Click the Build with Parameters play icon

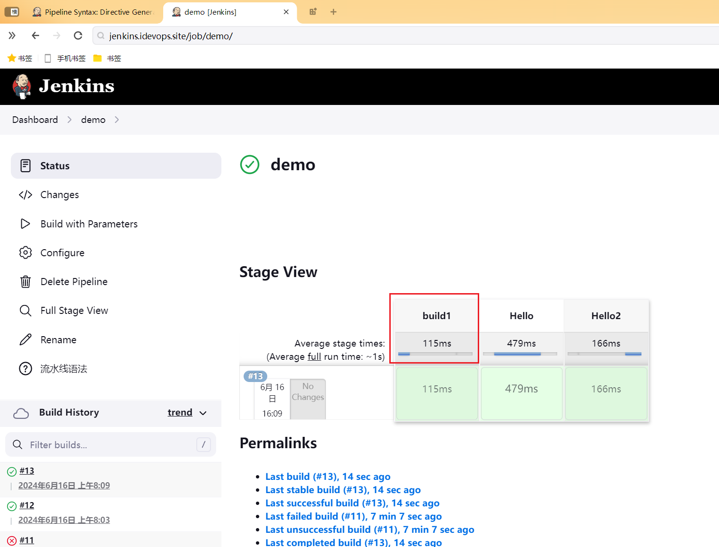click(26, 224)
